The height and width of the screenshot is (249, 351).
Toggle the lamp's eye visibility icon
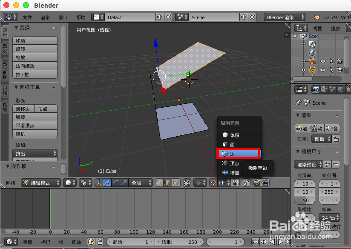[322, 70]
